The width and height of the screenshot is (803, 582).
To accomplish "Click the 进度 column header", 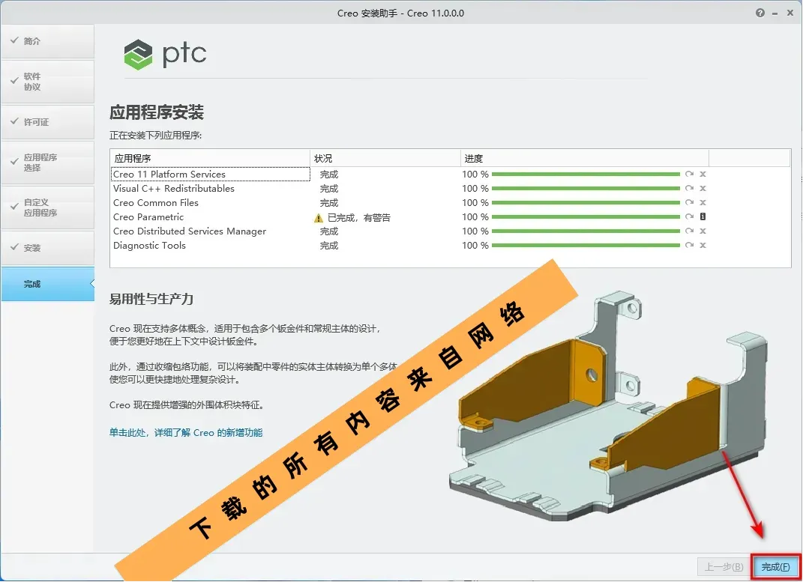I will [x=584, y=158].
